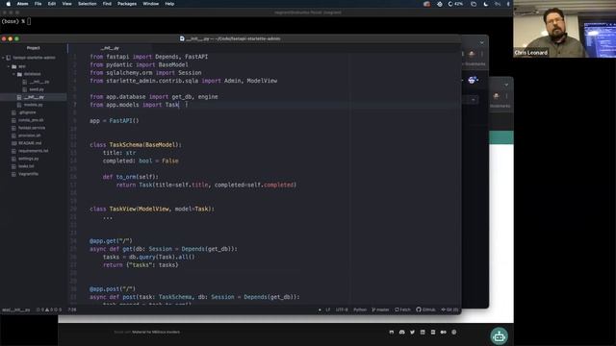
Task: Open provision.sh file in tree
Action: tap(30, 136)
